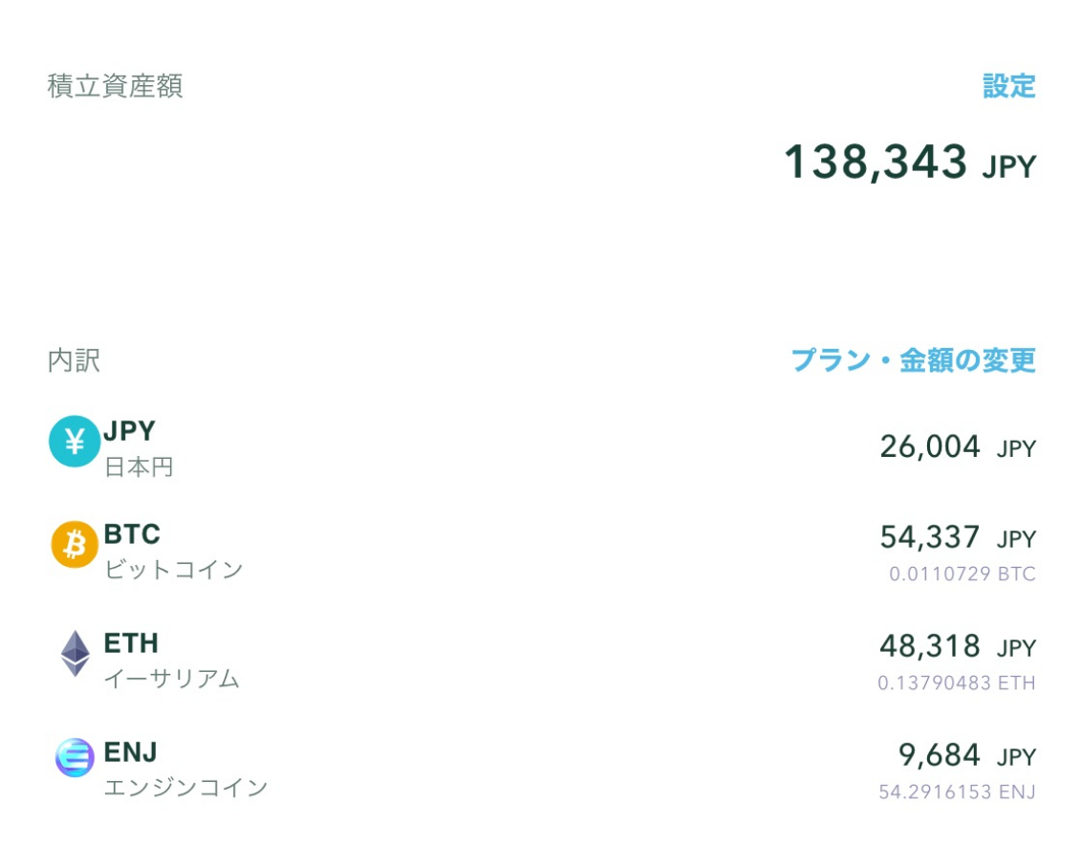1081x868 pixels.
Task: Click the 54.2916153 ENJ quantity
Action: click(x=957, y=792)
